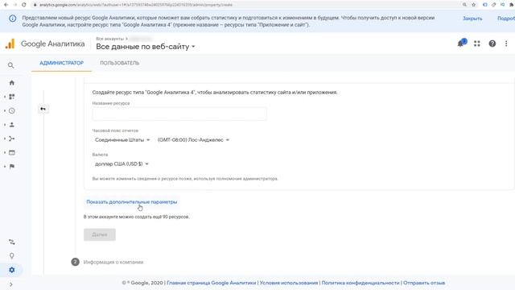Image resolution: width=515 pixels, height=290 pixels.
Task: Open Discover lightbulb icon
Action: [12, 256]
